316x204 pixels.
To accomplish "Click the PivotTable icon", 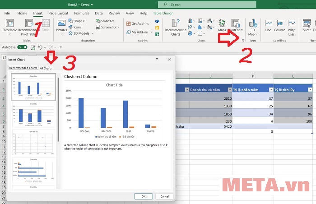I will (10, 27).
